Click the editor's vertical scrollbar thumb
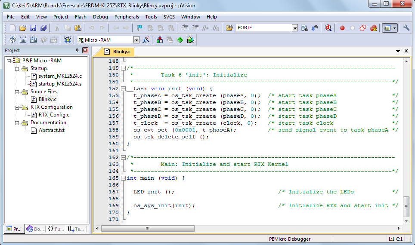This screenshot has height=245, width=415. 406,206
